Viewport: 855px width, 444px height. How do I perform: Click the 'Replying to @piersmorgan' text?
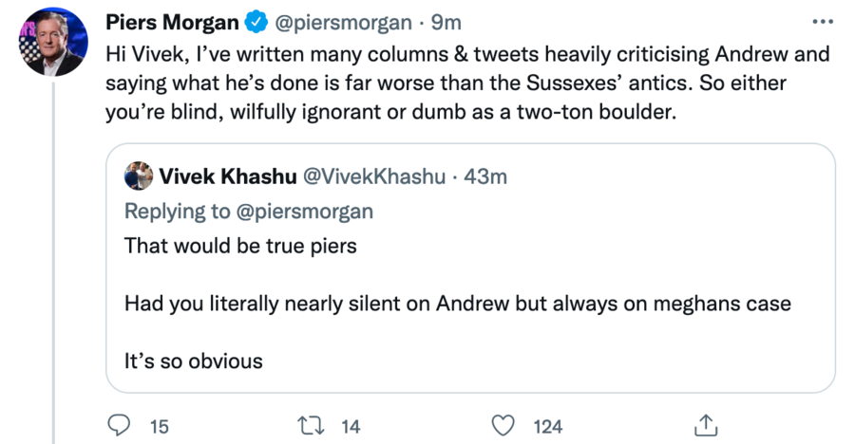click(x=249, y=210)
